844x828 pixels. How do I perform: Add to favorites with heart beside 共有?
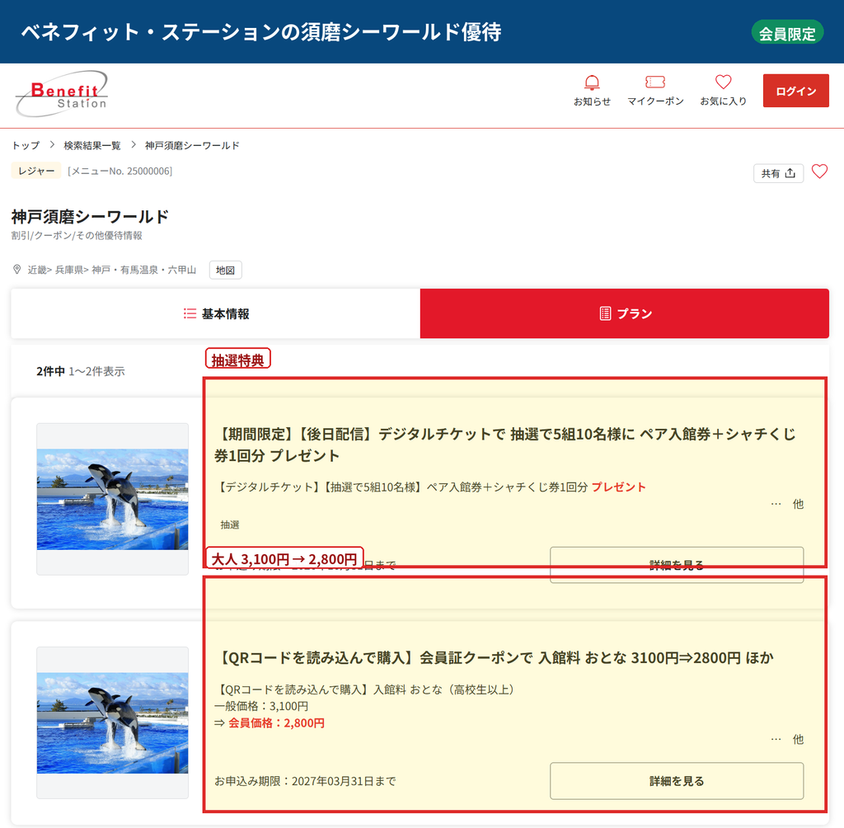pyautogui.click(x=819, y=172)
